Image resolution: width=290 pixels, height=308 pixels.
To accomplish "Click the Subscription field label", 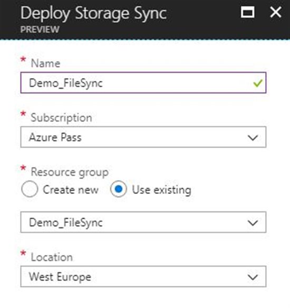I will [61, 118].
